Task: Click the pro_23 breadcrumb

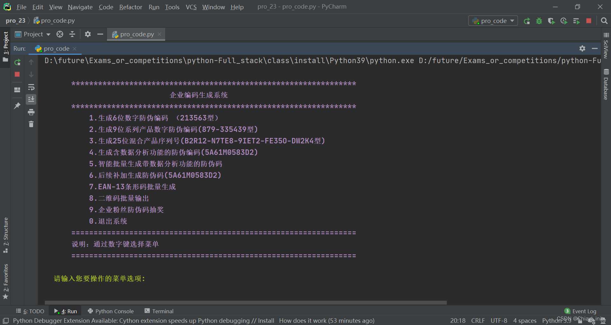Action: tap(15, 21)
